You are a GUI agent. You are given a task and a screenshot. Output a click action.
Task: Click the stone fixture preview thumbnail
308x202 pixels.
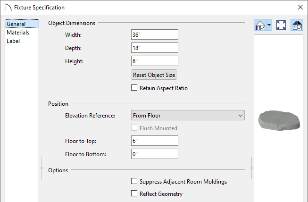[x=279, y=120]
